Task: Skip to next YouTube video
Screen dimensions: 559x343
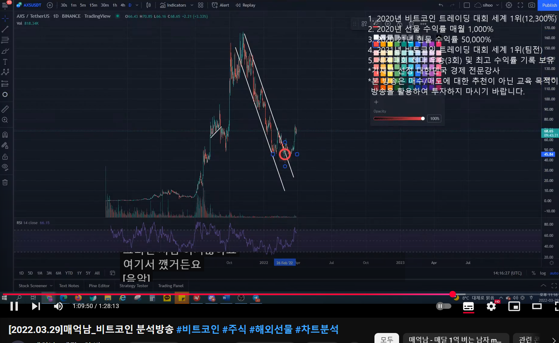Action: point(36,306)
